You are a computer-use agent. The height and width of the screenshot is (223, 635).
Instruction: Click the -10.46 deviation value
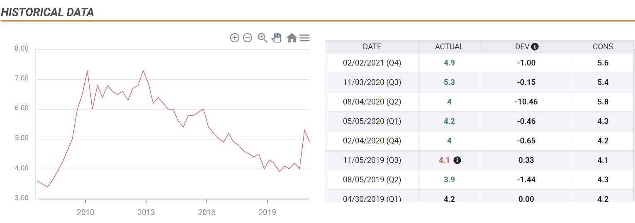(526, 102)
